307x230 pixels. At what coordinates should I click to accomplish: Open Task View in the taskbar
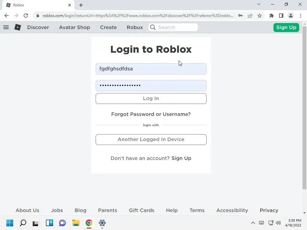coord(36,223)
